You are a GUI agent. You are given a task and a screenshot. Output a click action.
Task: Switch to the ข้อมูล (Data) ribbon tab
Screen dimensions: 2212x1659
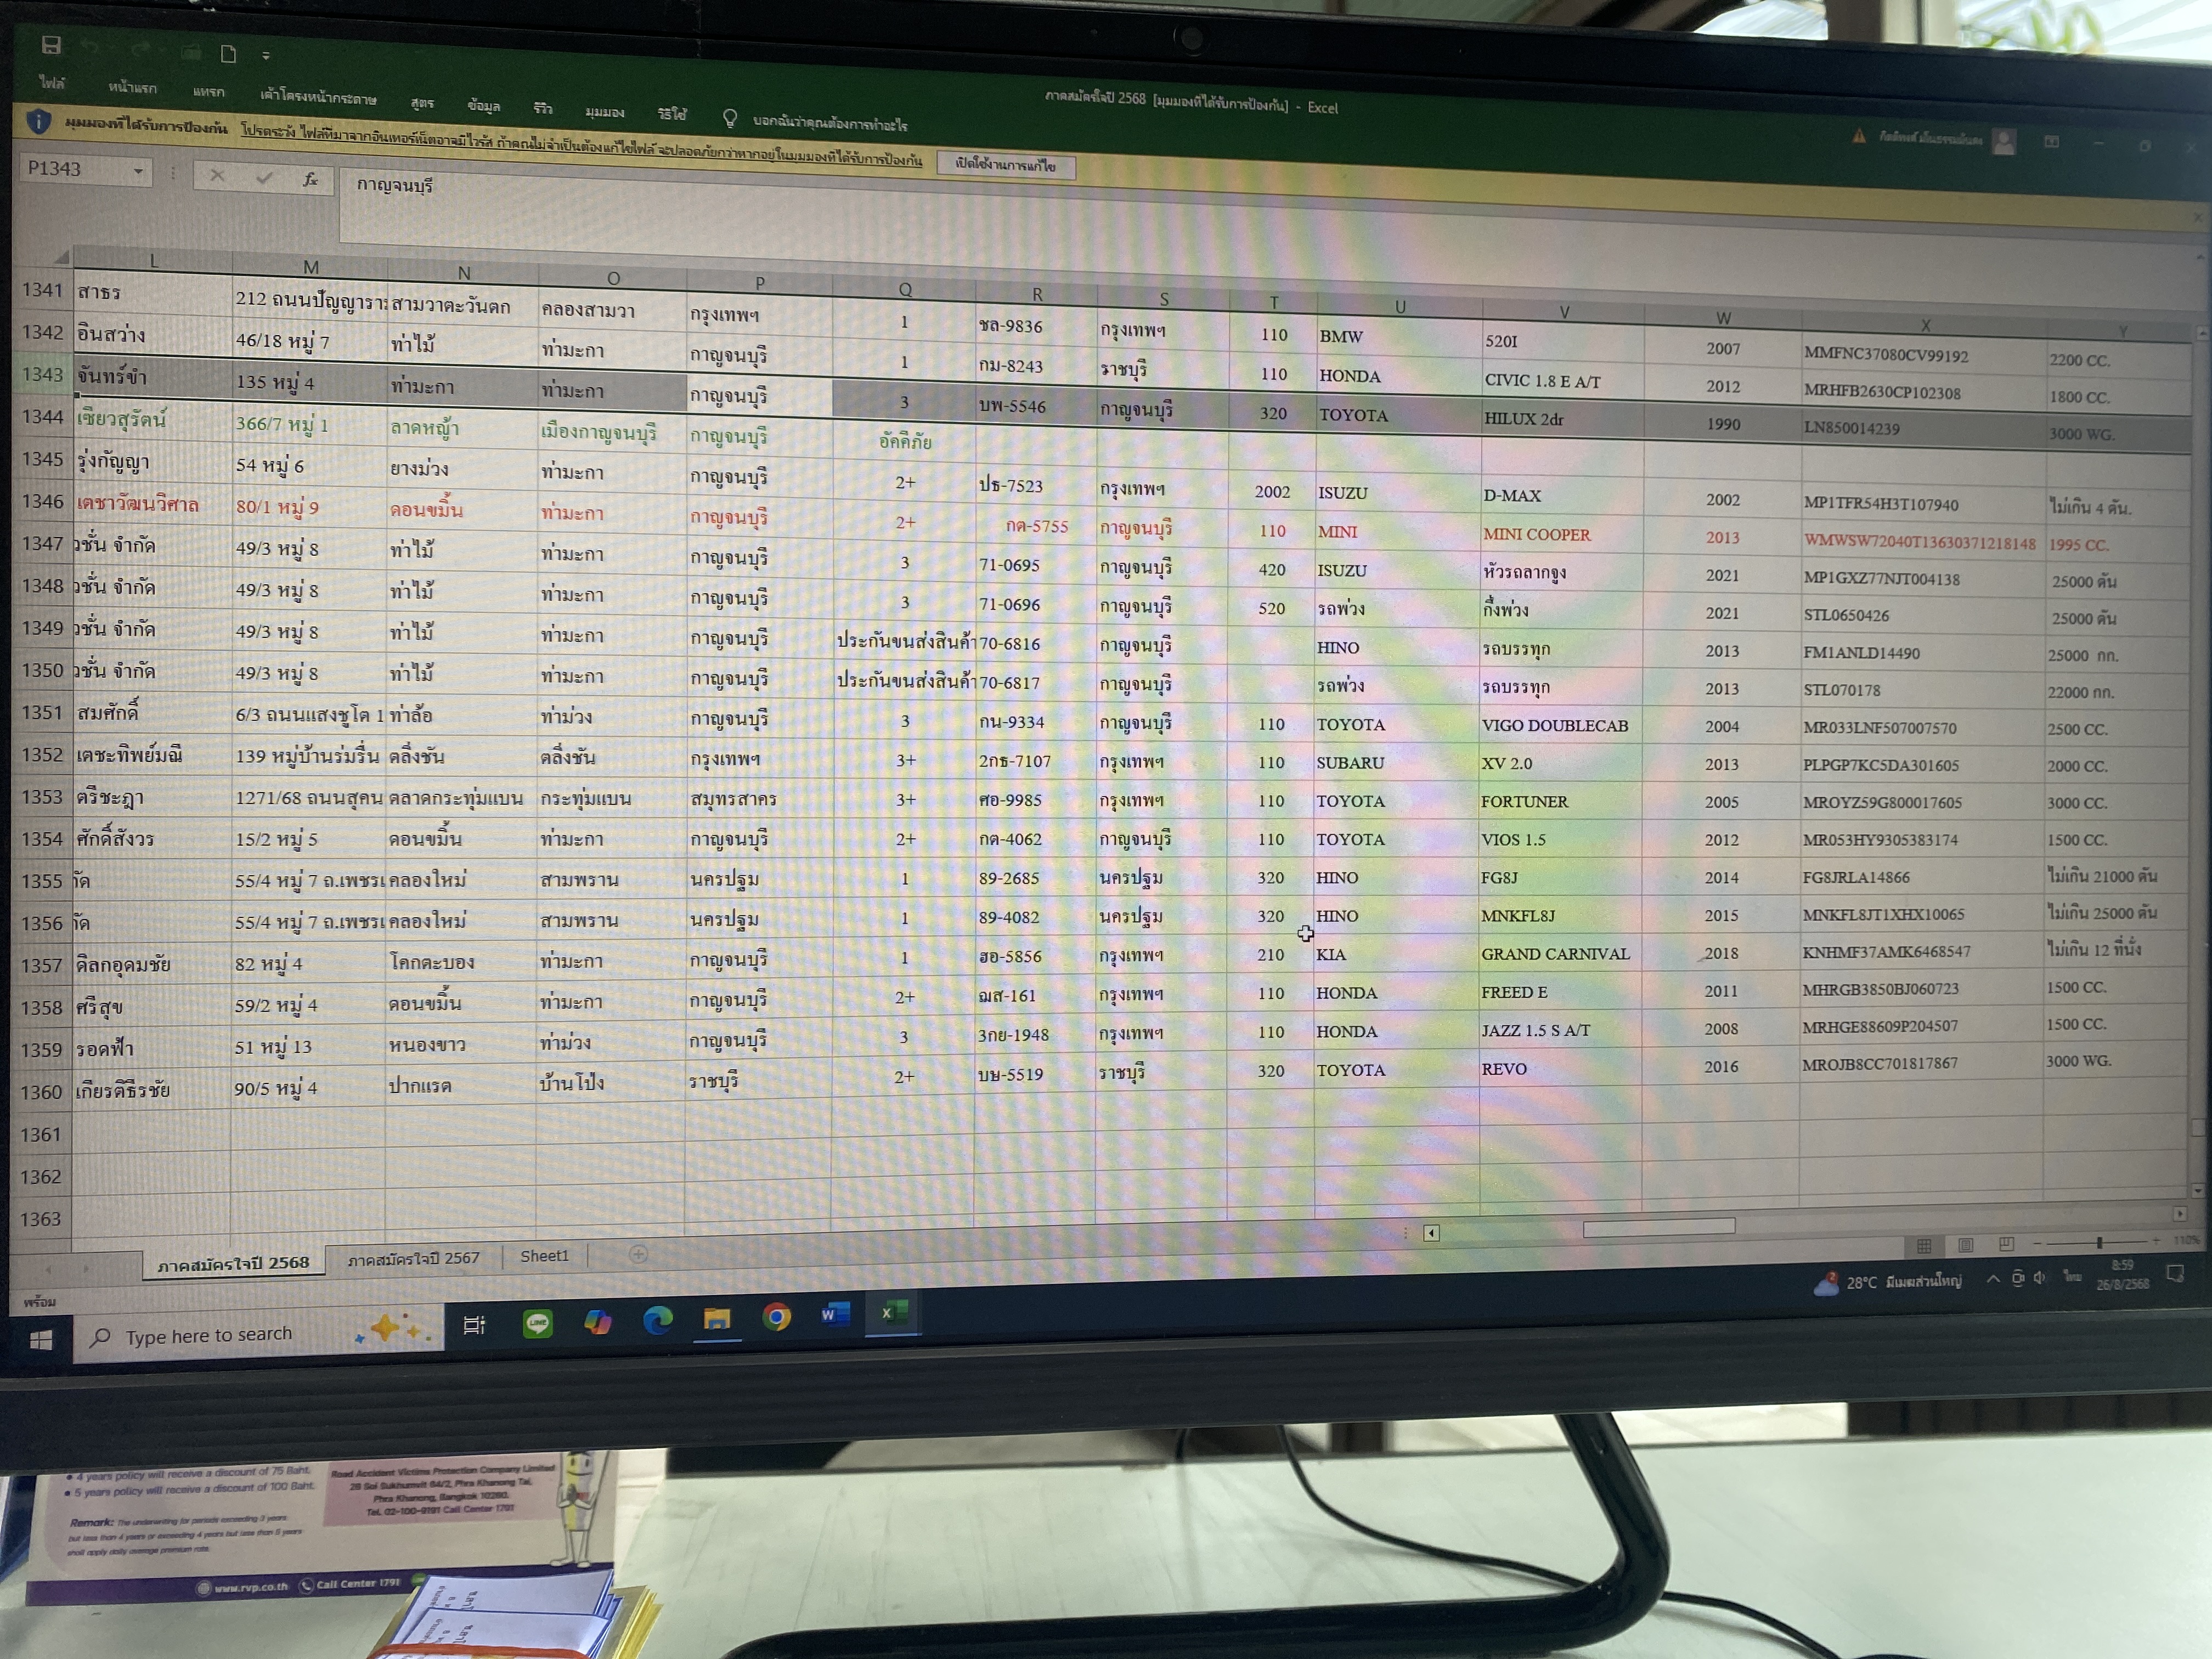coord(484,105)
